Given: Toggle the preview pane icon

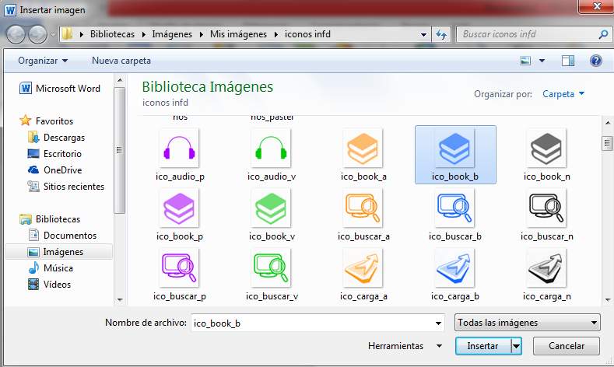Looking at the screenshot, I should (x=568, y=61).
